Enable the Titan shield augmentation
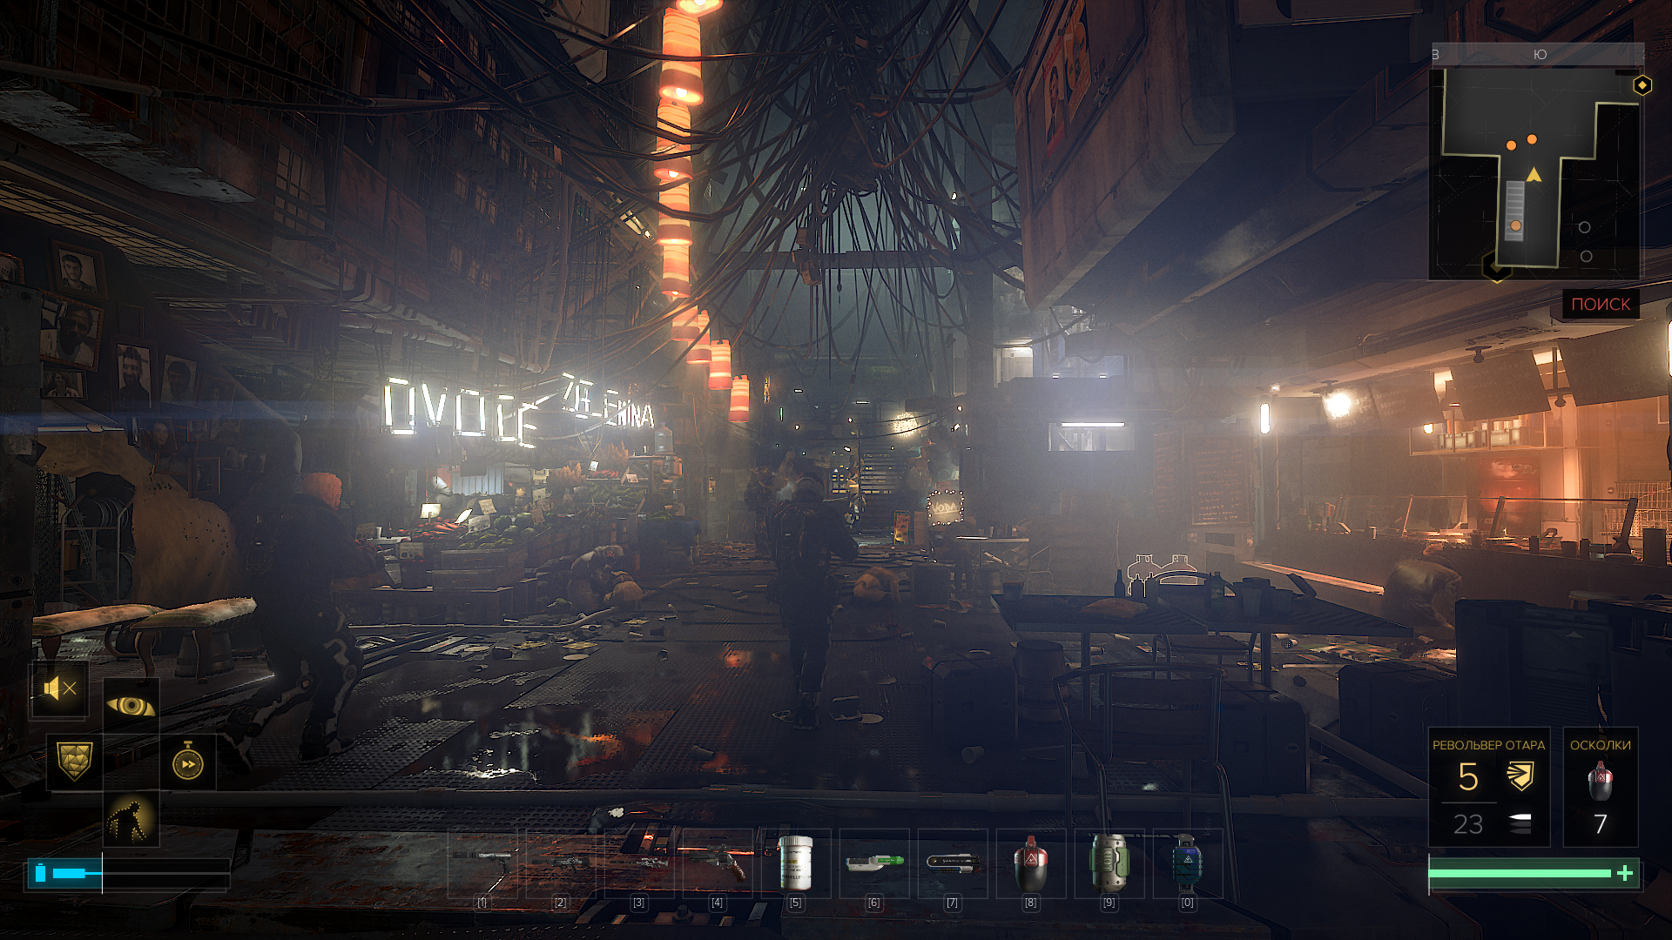Viewport: 1672px width, 940px height. tap(74, 762)
